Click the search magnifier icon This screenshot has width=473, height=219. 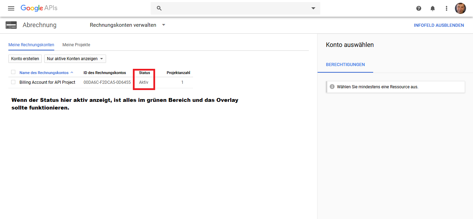pyautogui.click(x=159, y=8)
